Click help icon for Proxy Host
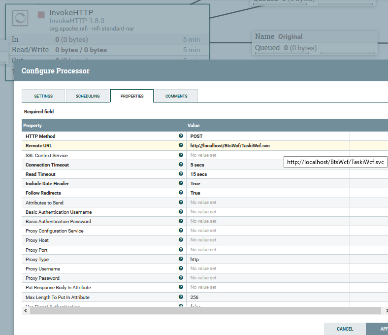The image size is (388, 335). [x=181, y=240]
